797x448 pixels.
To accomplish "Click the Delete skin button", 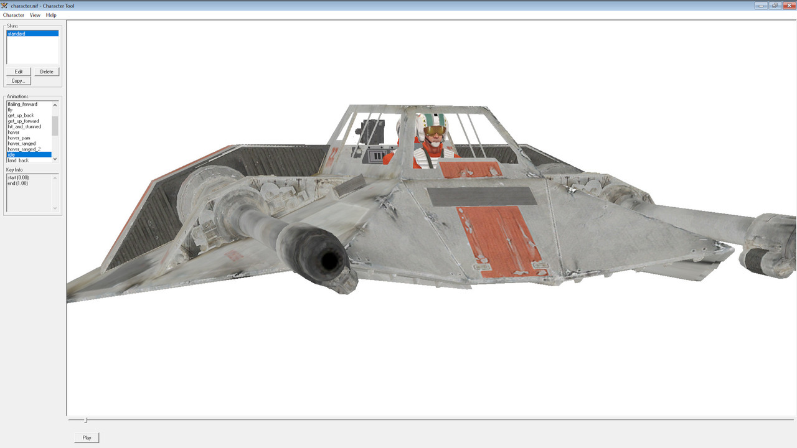I will 47,72.
